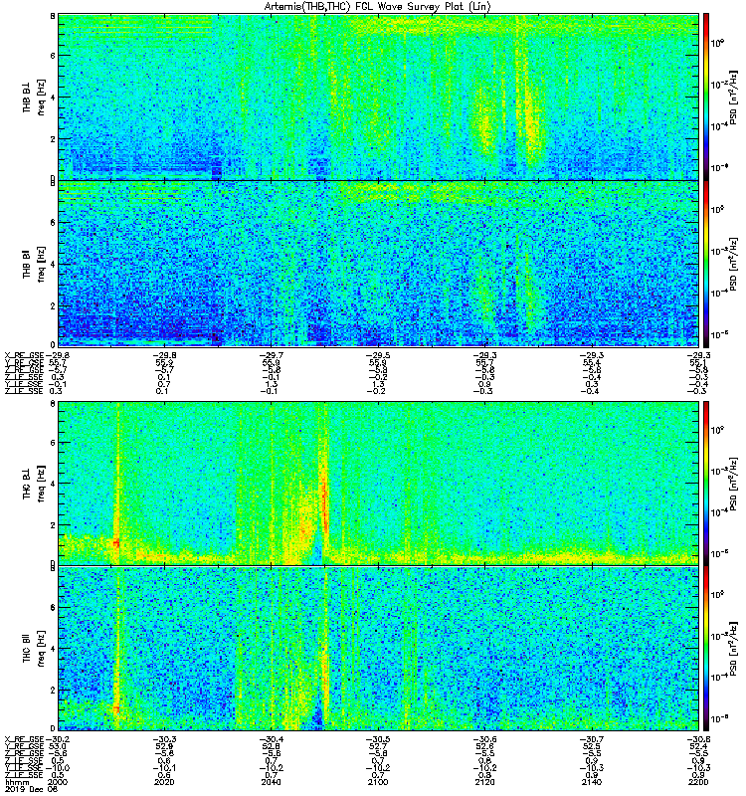Image resolution: width=746 pixels, height=796 pixels.
Task: Click the color bar beside THC B⊥ panel
Action: point(706,483)
